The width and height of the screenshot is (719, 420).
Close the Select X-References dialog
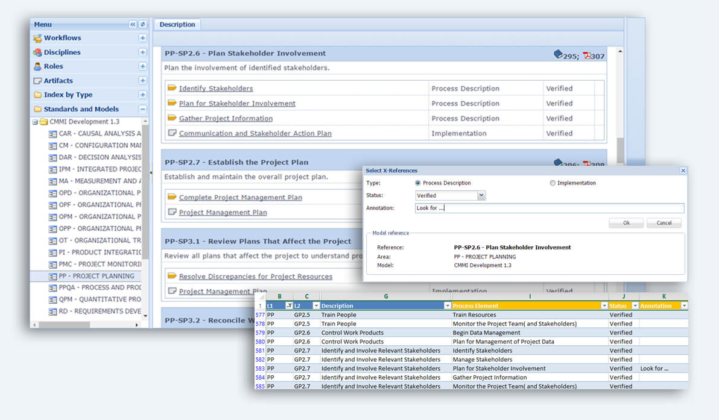[x=683, y=171]
